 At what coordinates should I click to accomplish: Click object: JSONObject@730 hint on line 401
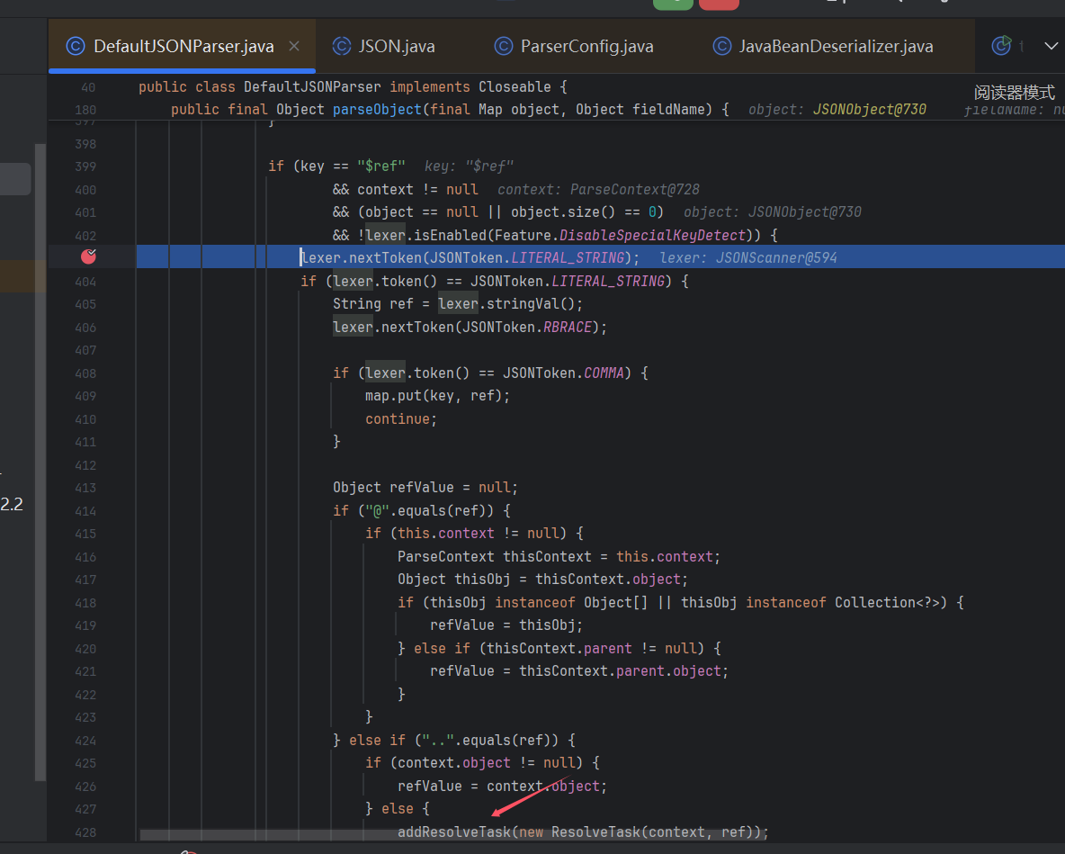[773, 212]
